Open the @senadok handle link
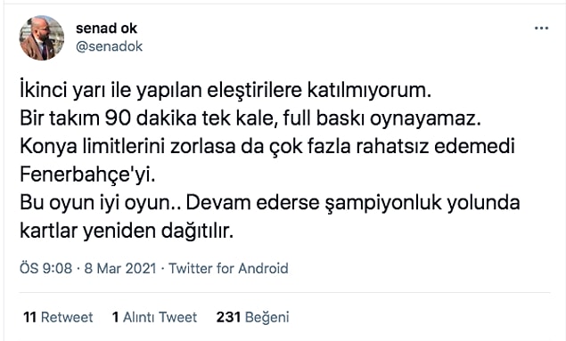 click(109, 46)
